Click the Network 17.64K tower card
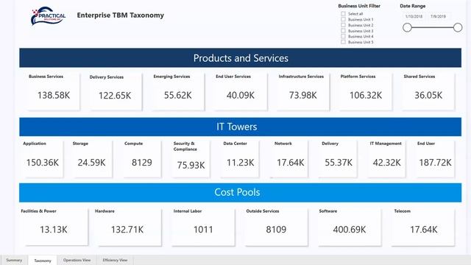Screen dimensions: 471x265 click(290, 159)
